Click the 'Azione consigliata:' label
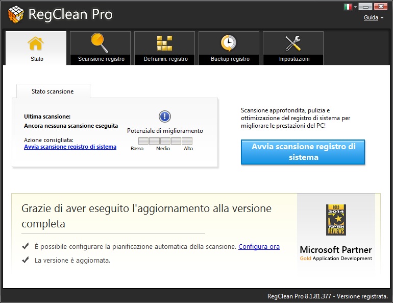Viewport: 393px width, 303px height. click(48, 140)
